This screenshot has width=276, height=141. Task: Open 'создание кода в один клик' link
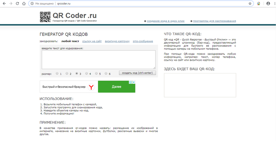(166, 21)
